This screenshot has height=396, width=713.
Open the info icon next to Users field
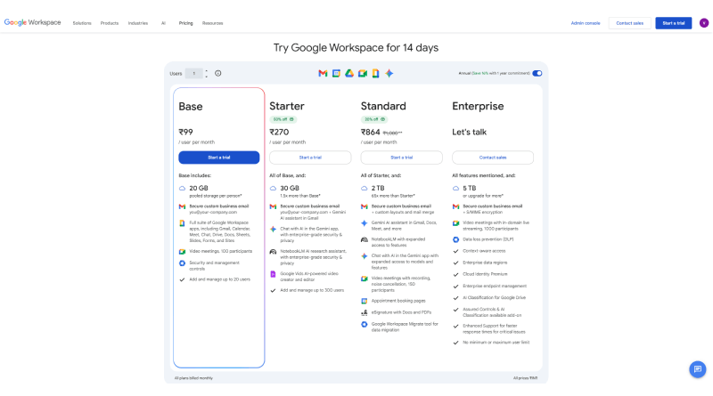[x=218, y=73]
